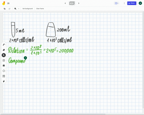
Task: Click the Redo arrow
Action: [9, 9]
